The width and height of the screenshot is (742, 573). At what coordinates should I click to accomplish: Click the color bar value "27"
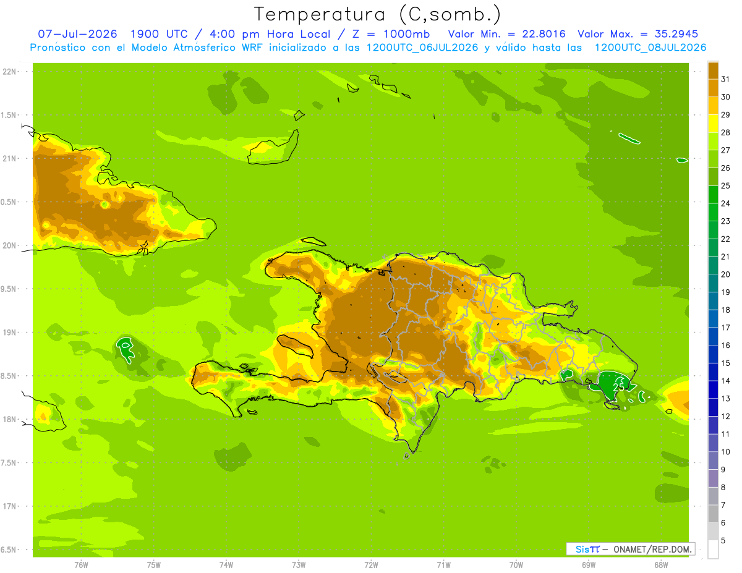pos(725,150)
